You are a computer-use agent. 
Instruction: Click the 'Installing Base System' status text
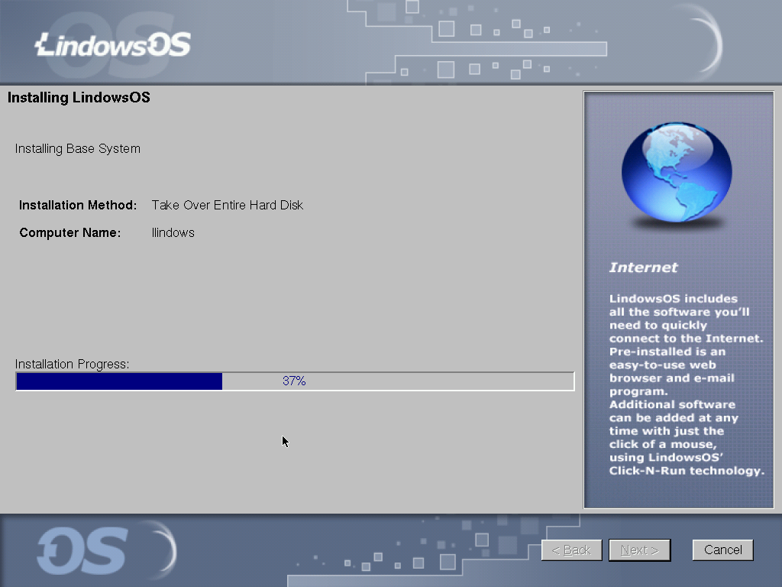[78, 149]
